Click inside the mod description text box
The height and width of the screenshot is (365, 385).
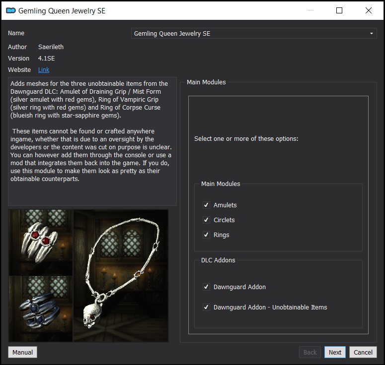pyautogui.click(x=92, y=141)
